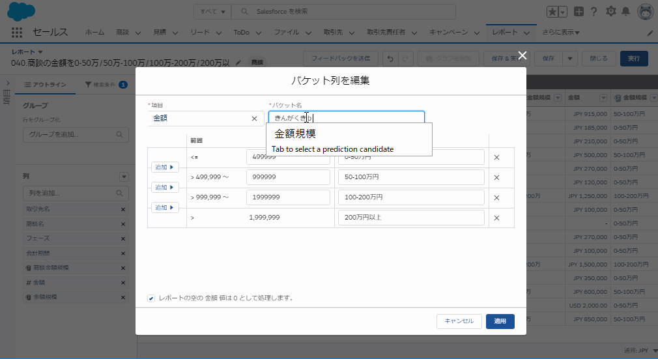
Task: Click the 適用 button
Action: [500, 321]
